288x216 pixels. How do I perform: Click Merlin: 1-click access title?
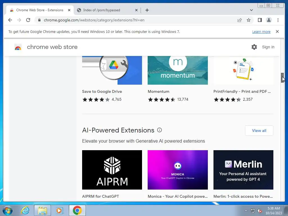243,196
